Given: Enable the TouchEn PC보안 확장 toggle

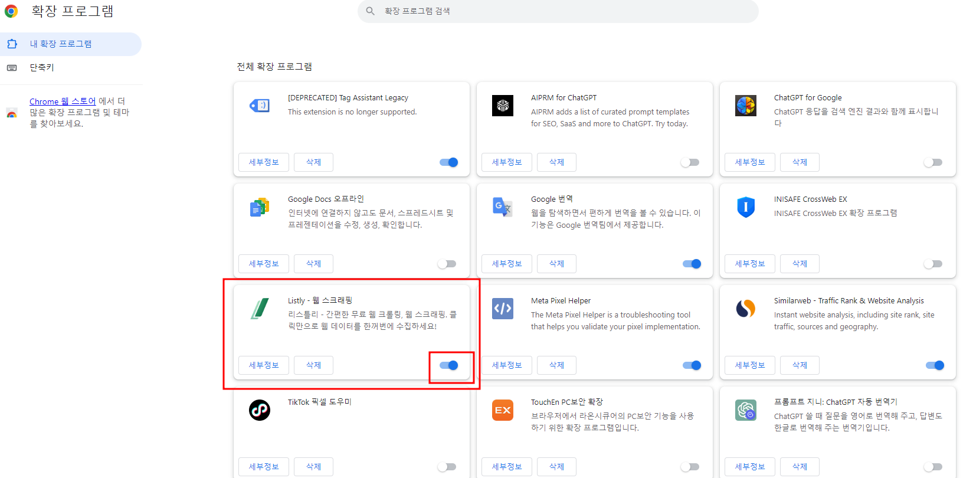Looking at the screenshot, I should (x=690, y=467).
